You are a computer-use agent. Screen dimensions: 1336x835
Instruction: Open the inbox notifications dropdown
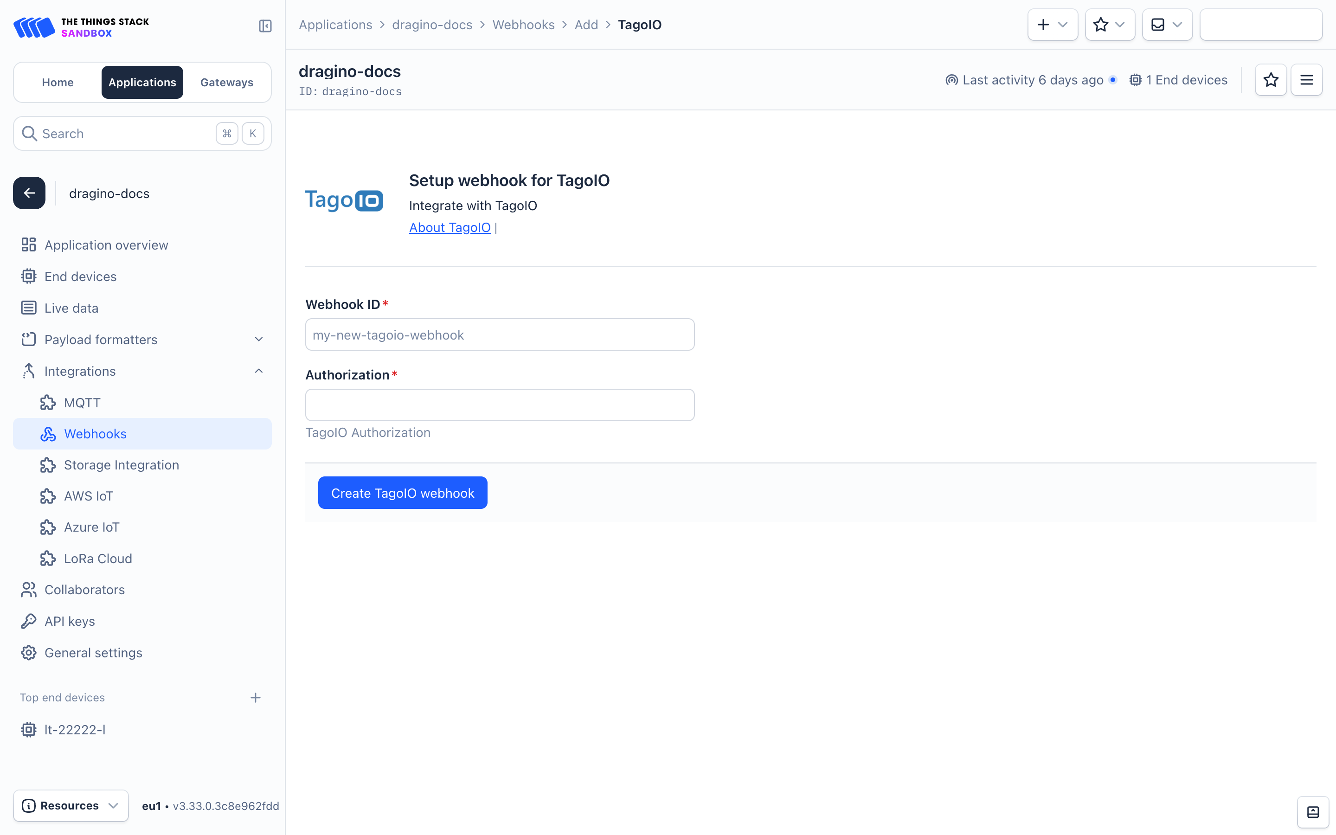1167,25
